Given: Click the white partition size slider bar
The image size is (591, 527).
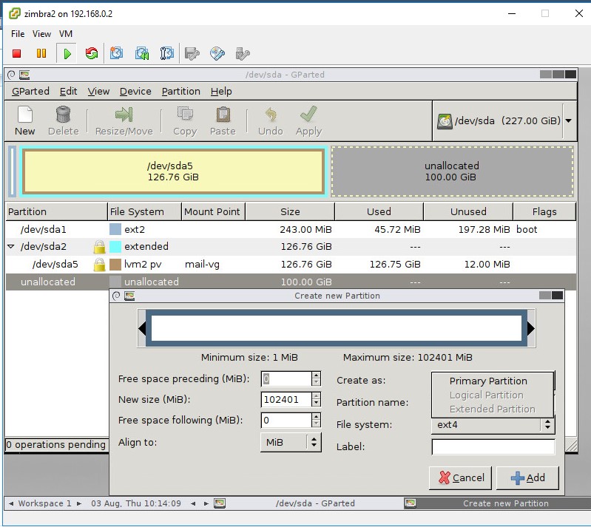Looking at the screenshot, I should pos(337,328).
